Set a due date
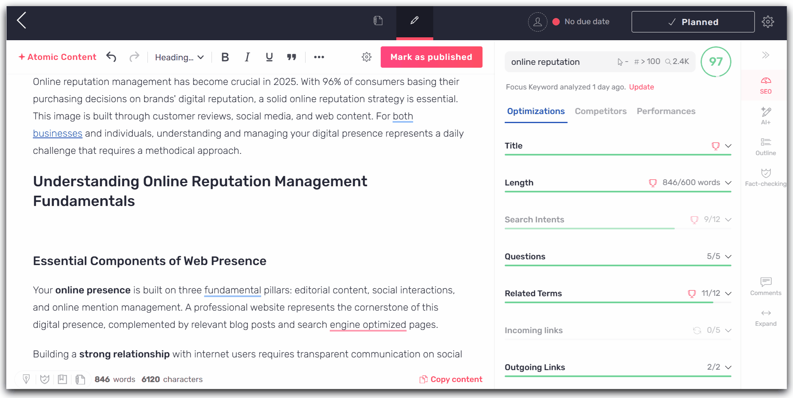Viewport: 793px width, 398px height. (581, 22)
